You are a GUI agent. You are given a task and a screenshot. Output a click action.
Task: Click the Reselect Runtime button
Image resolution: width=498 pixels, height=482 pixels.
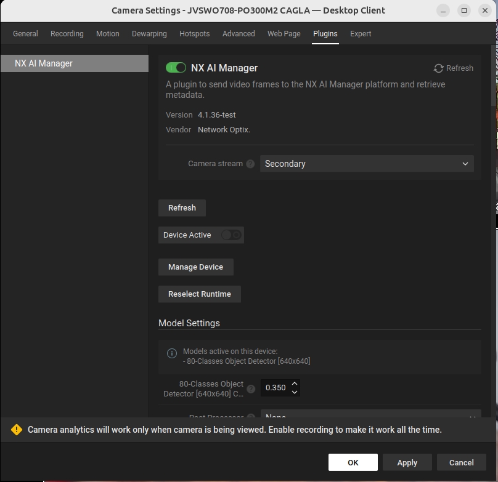click(x=200, y=294)
